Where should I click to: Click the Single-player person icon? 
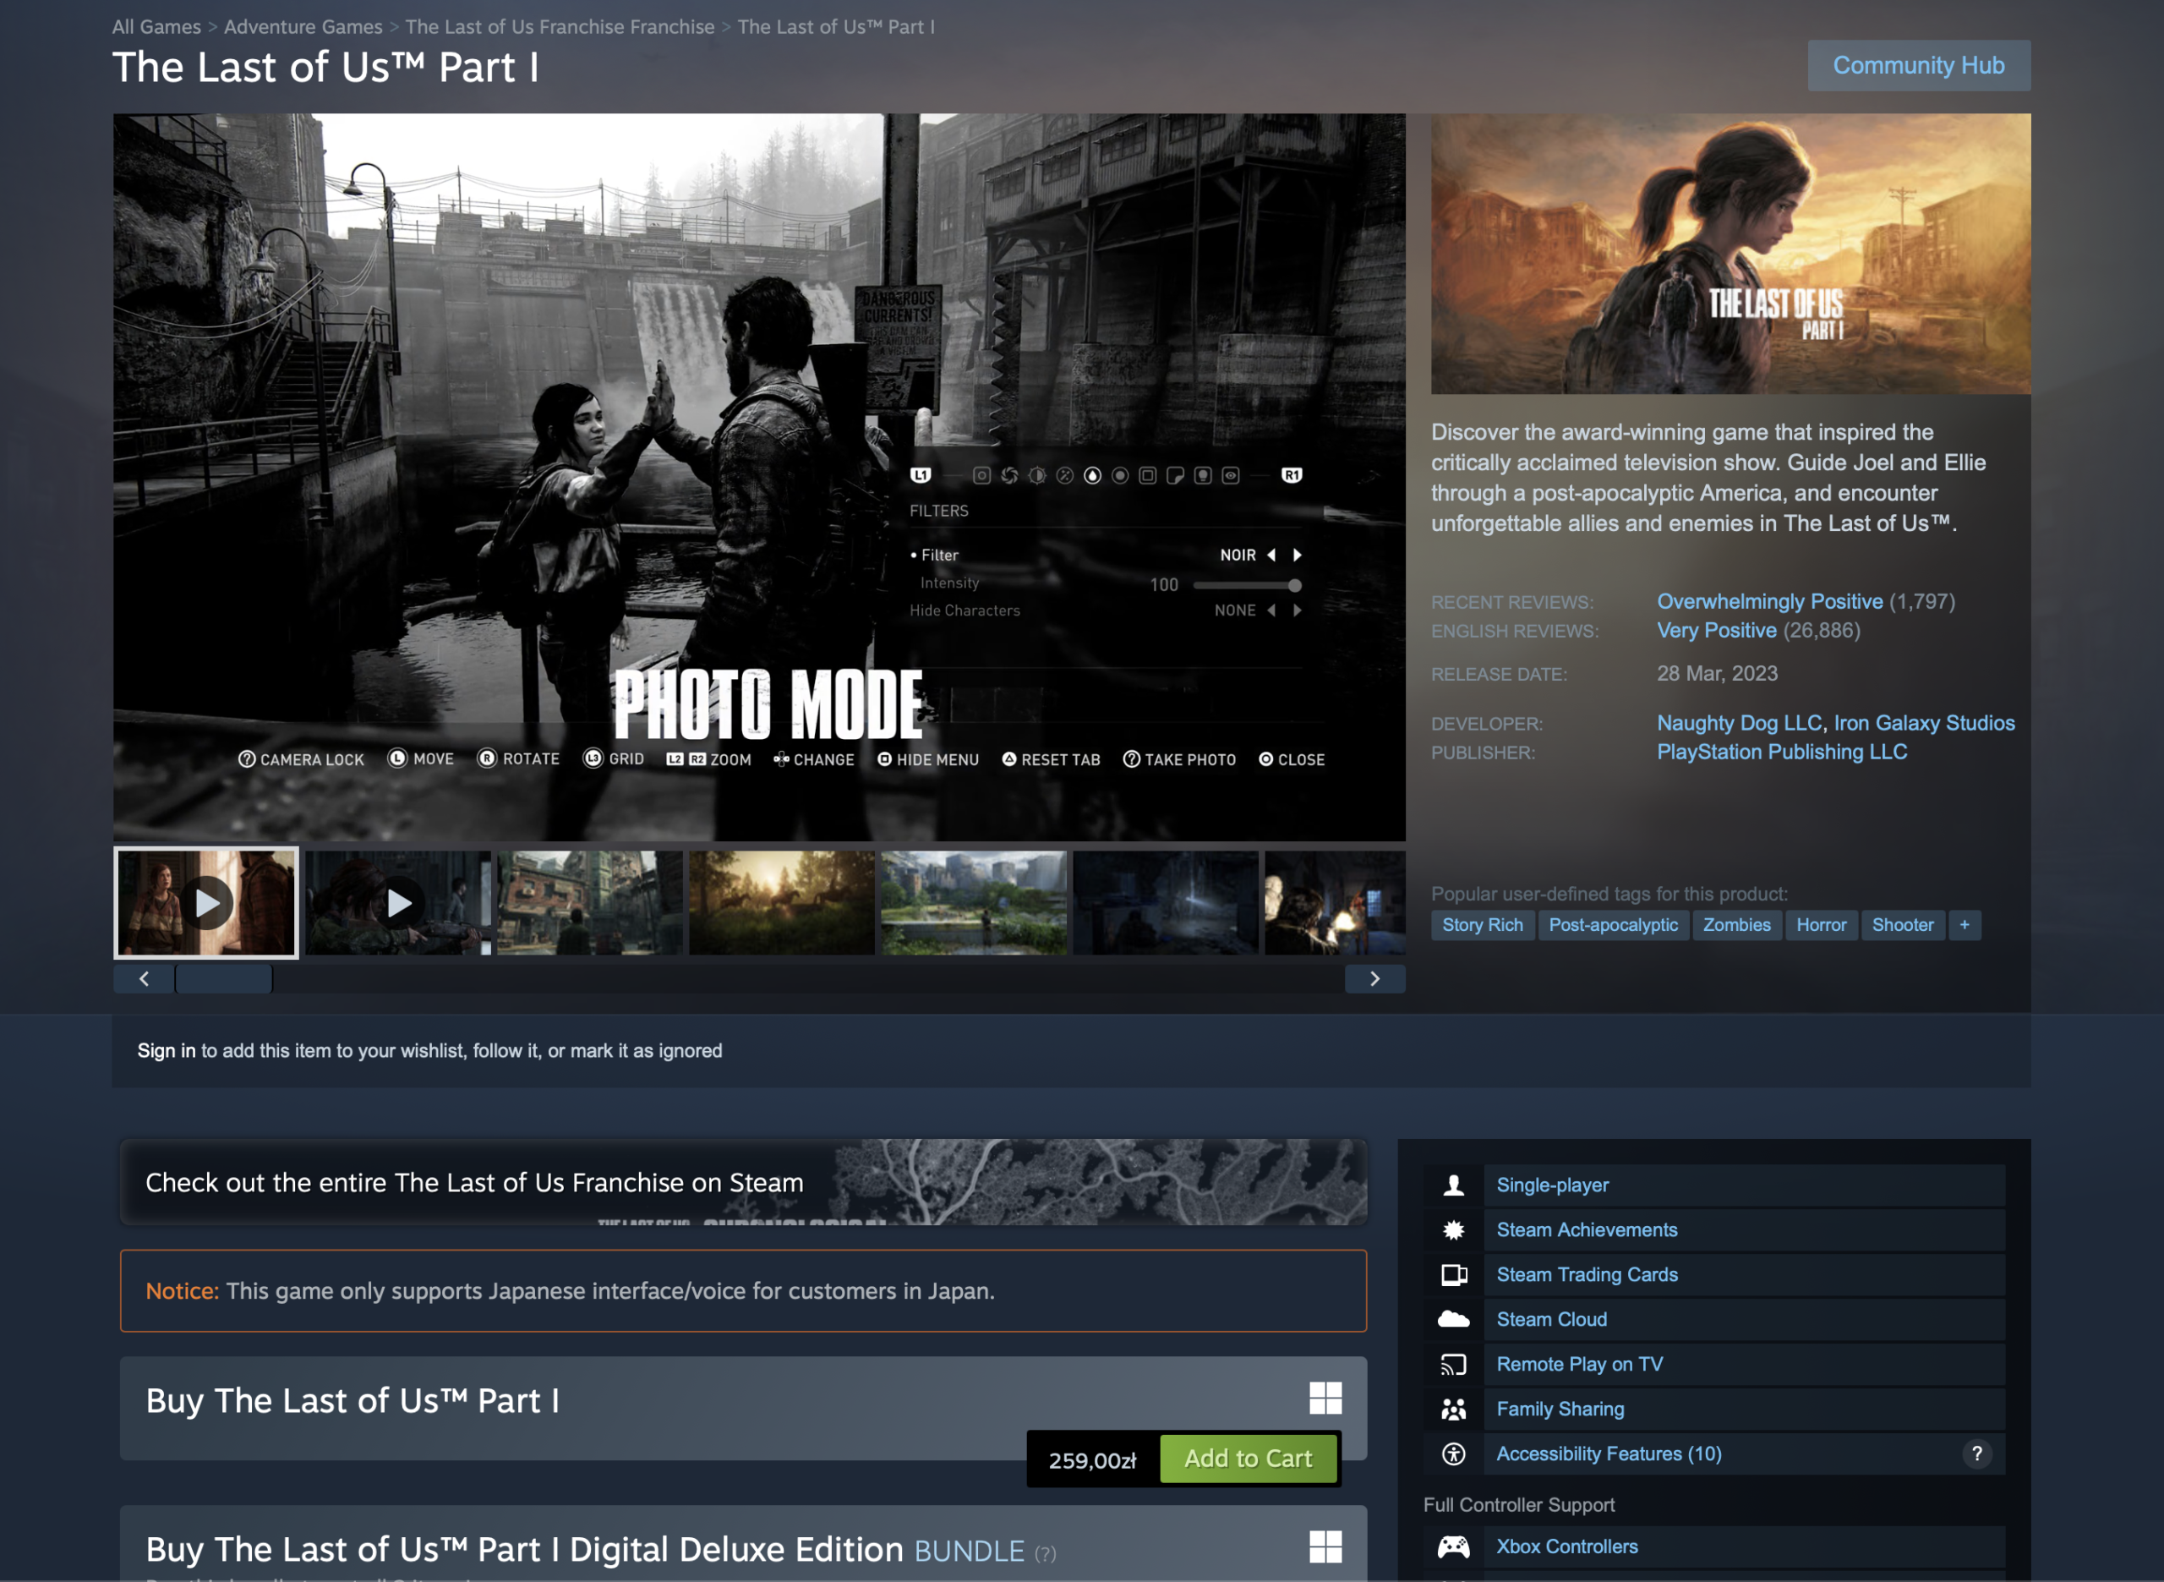coord(1453,1185)
